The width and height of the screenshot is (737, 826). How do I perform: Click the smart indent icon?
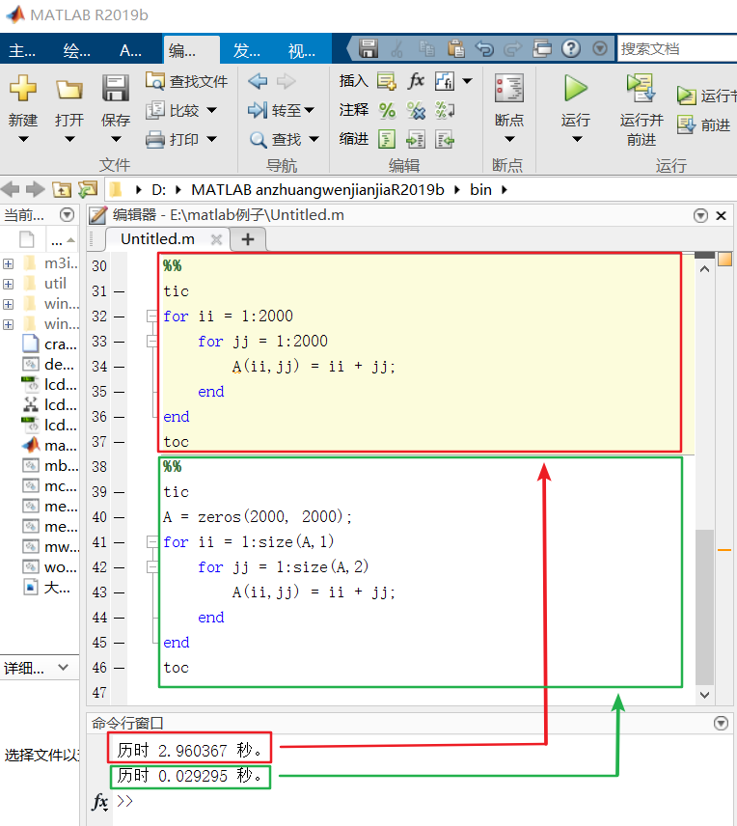[387, 139]
